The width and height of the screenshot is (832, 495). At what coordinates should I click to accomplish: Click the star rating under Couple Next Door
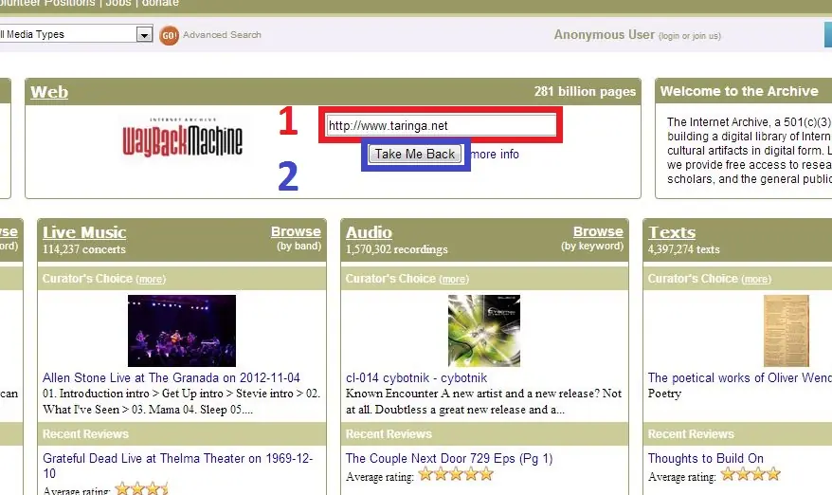coord(456,474)
